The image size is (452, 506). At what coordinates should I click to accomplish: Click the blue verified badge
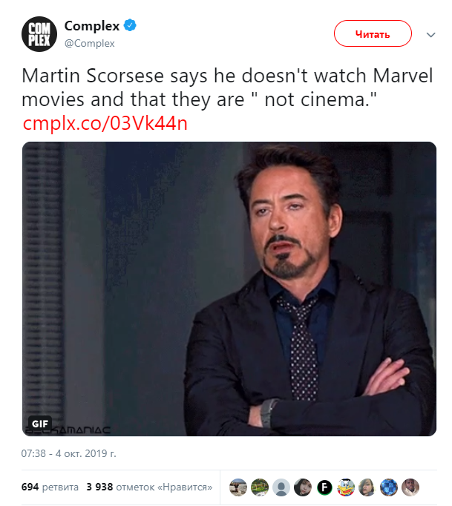point(130,26)
